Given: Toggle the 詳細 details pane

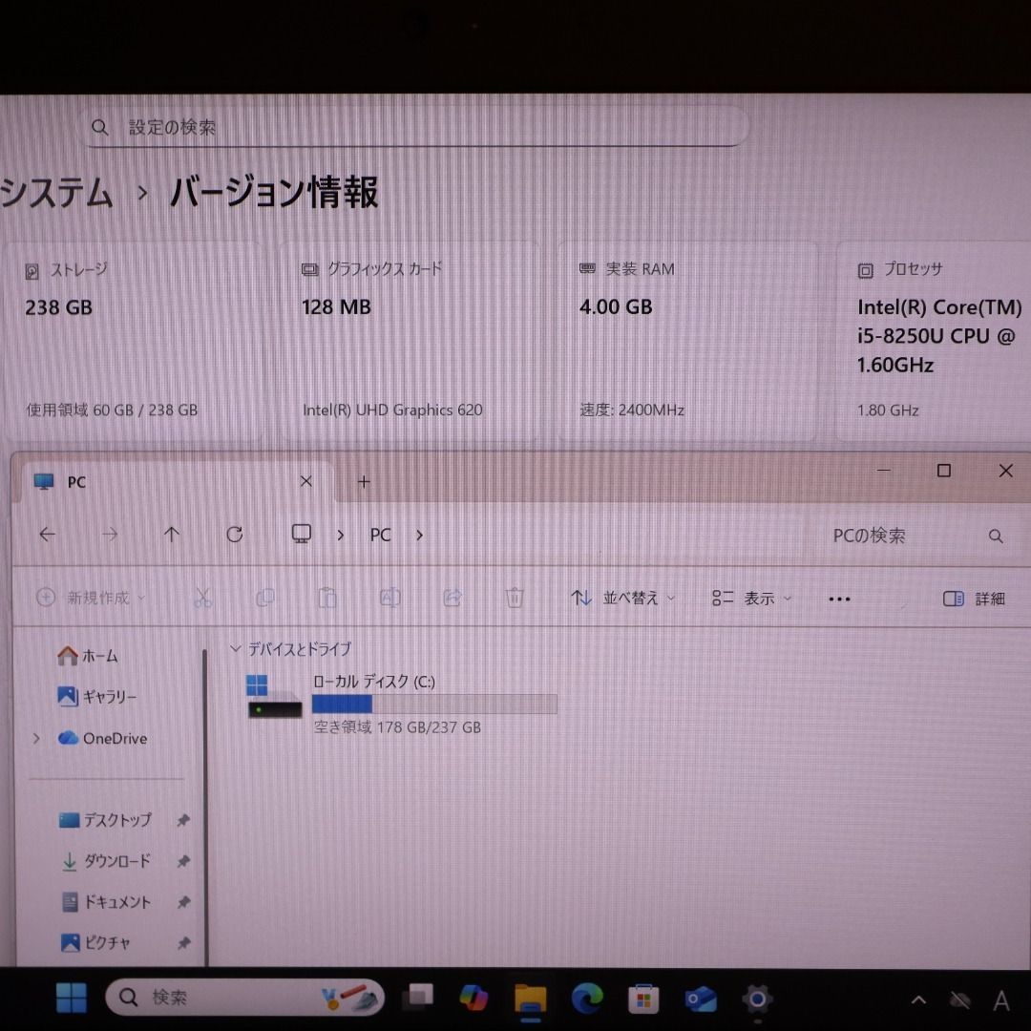Looking at the screenshot, I should click(x=974, y=599).
